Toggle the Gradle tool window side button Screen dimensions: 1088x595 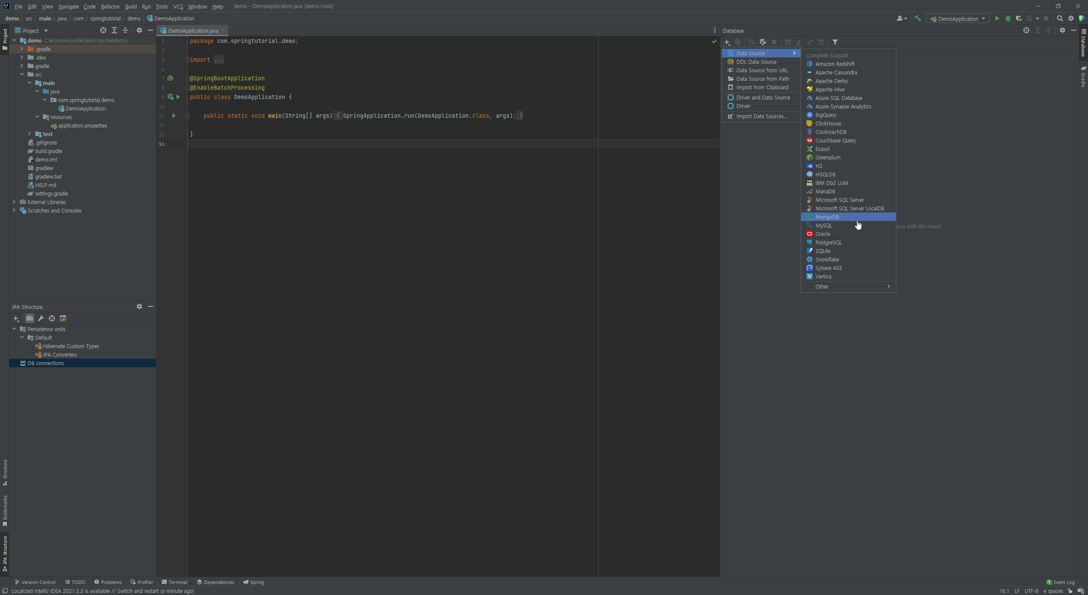click(1083, 76)
